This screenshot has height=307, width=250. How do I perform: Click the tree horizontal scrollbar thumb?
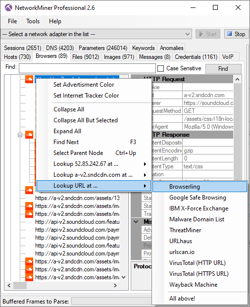(20, 285)
